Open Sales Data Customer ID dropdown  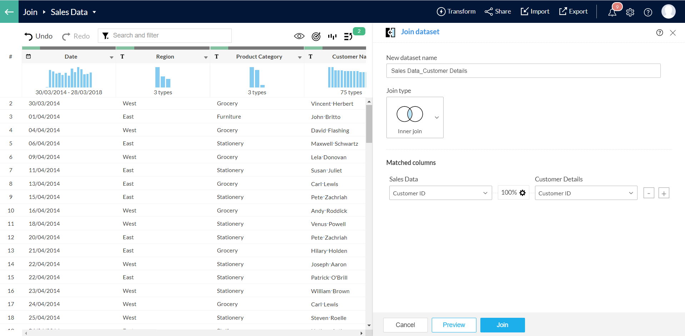440,193
